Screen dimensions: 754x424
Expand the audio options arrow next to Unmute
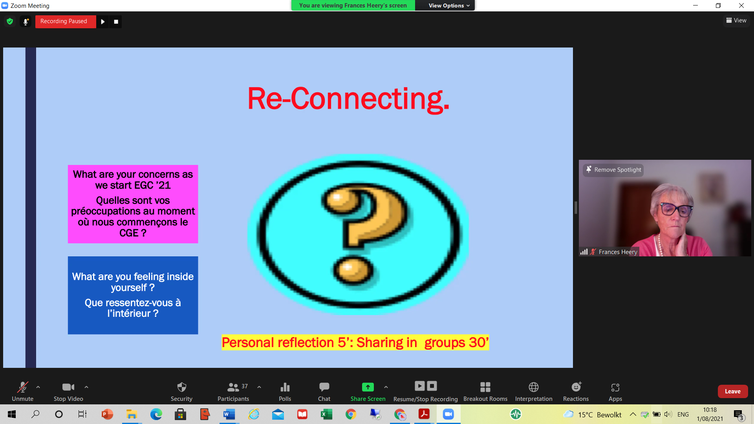coord(38,387)
